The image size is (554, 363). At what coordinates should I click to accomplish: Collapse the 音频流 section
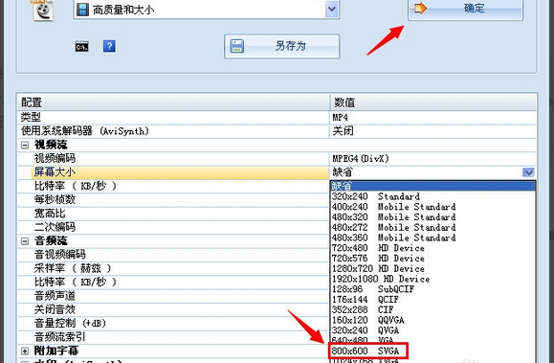pos(25,241)
